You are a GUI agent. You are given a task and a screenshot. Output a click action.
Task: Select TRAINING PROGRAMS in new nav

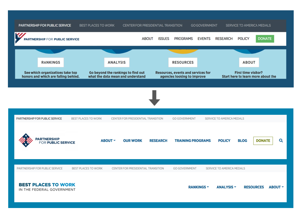click(x=193, y=141)
